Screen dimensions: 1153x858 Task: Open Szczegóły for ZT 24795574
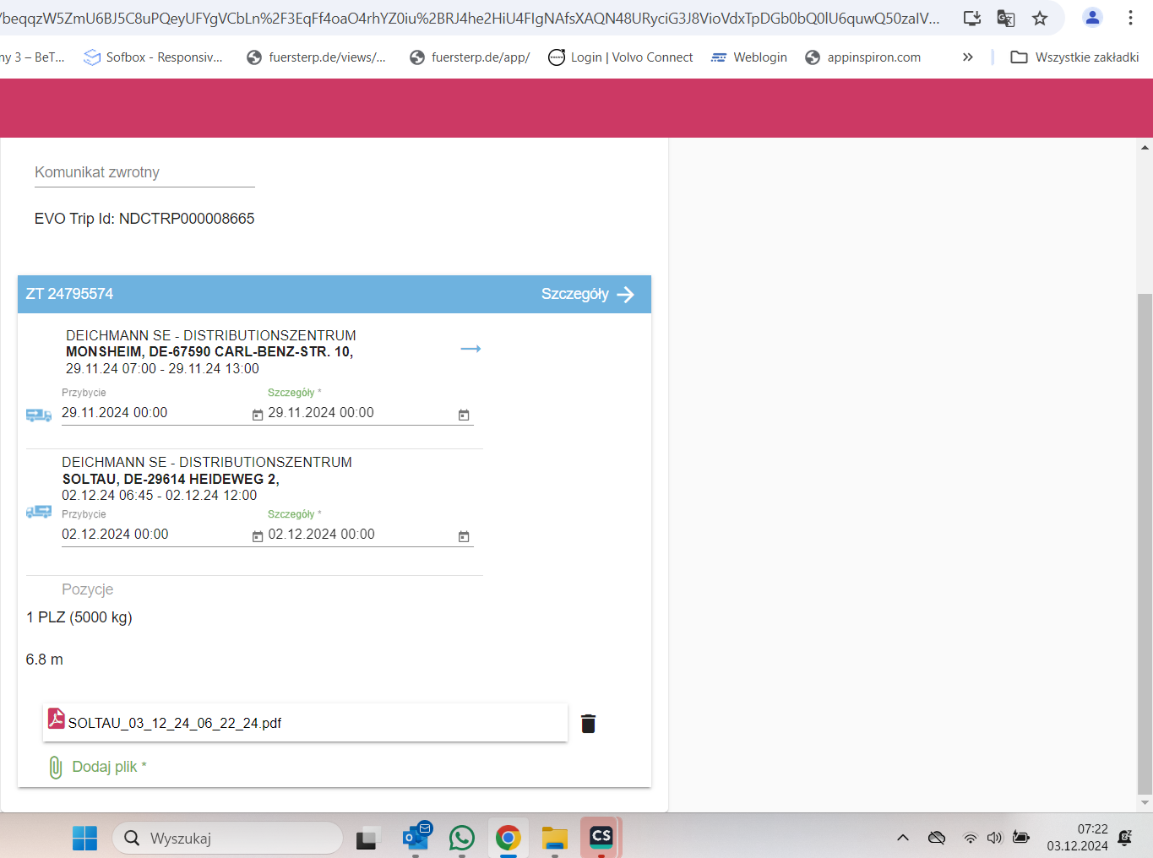point(588,294)
